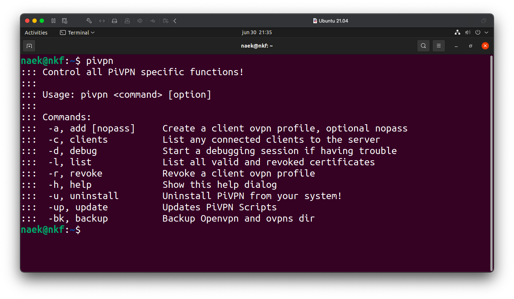Open VM settings wrench icon
The width and height of the screenshot is (514, 299).
[x=89, y=21]
